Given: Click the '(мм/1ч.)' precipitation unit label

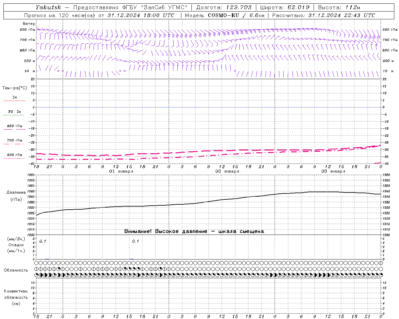Looking at the screenshot, I should pyautogui.click(x=16, y=251).
